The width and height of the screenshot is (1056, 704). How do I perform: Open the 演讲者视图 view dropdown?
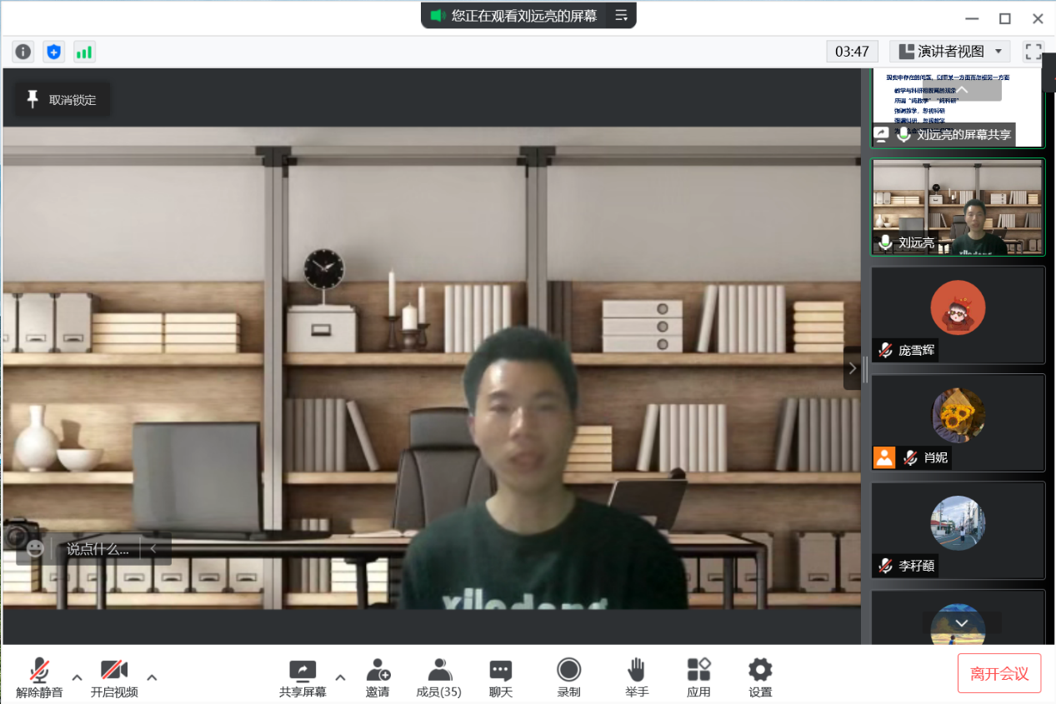[950, 52]
